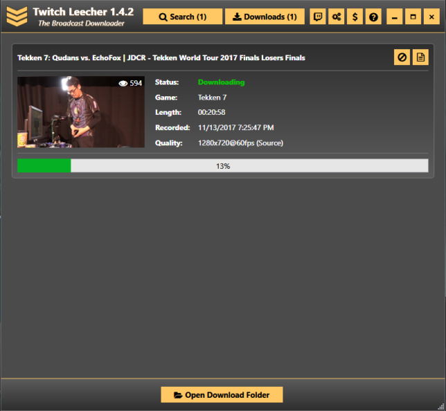Open preferences via the gears icon
The image size is (446, 411).
point(336,17)
